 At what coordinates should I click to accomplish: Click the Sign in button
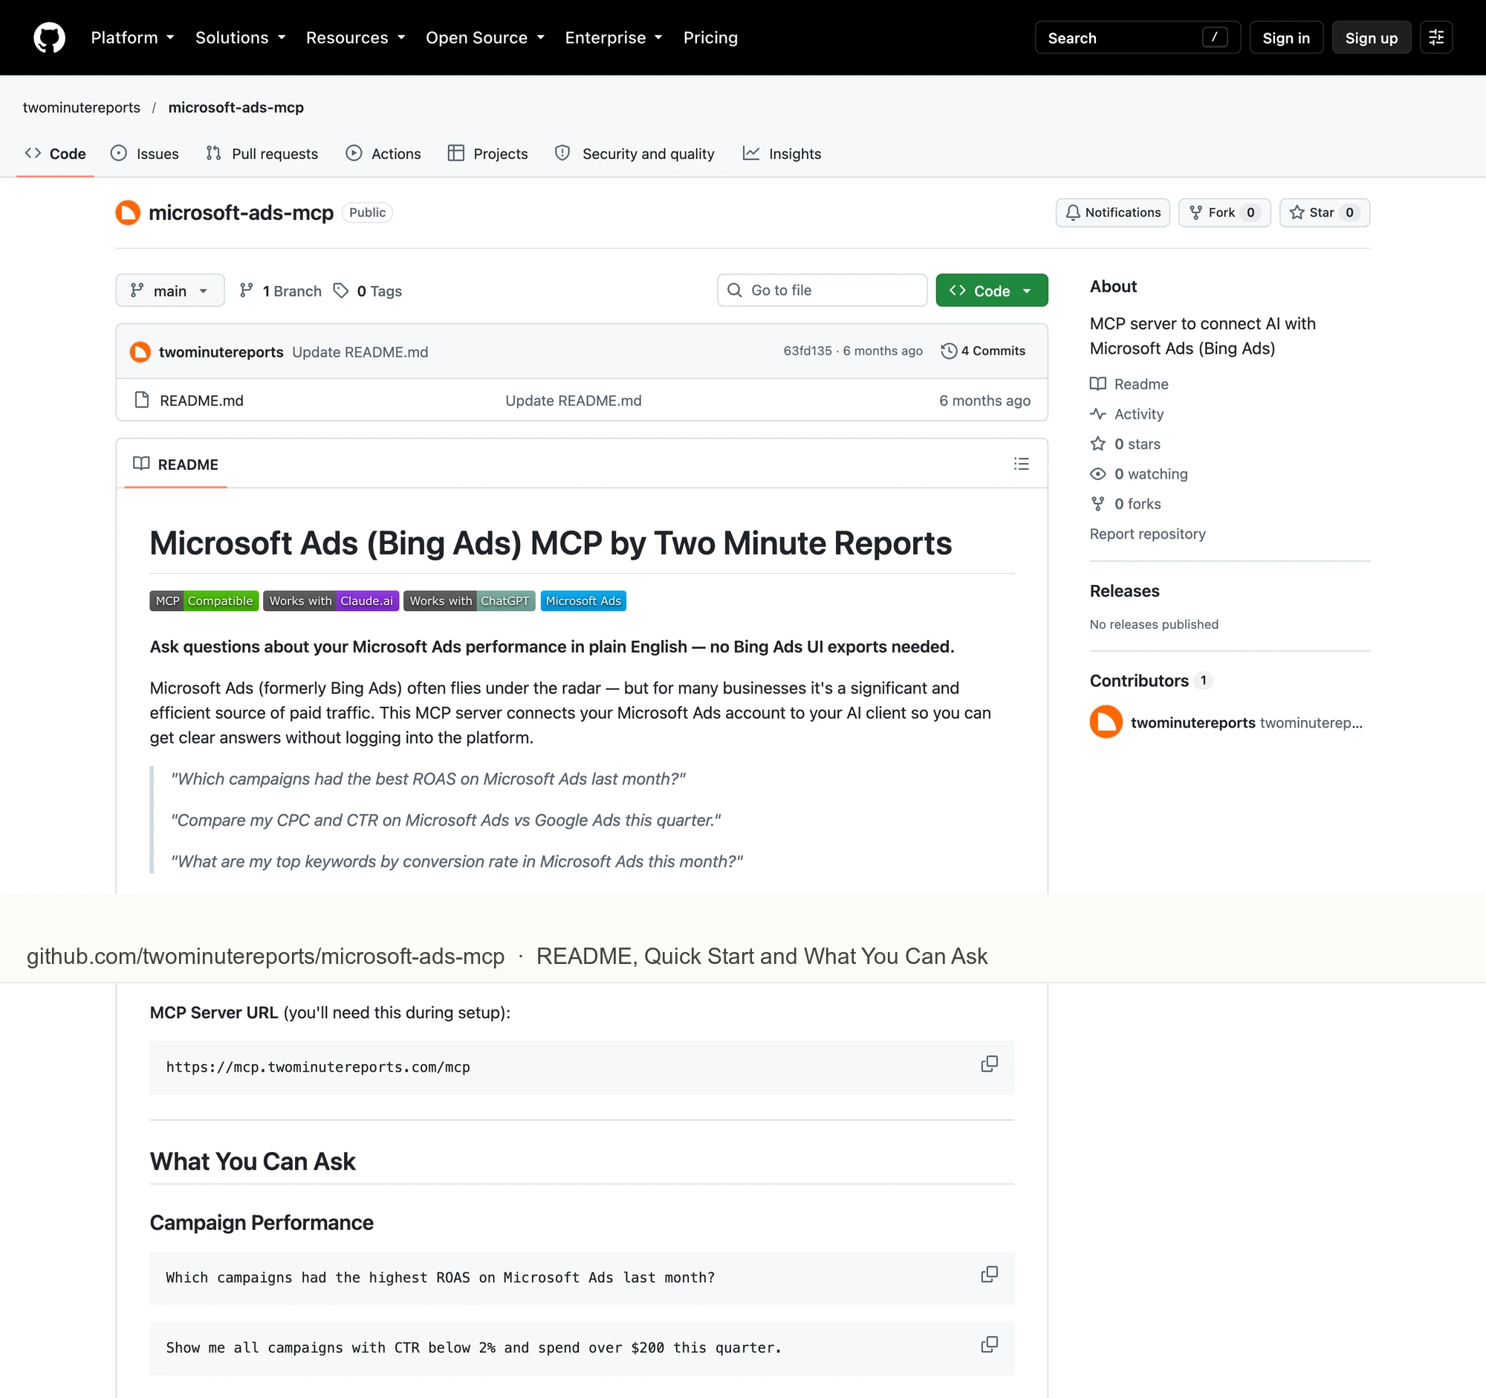click(1285, 37)
